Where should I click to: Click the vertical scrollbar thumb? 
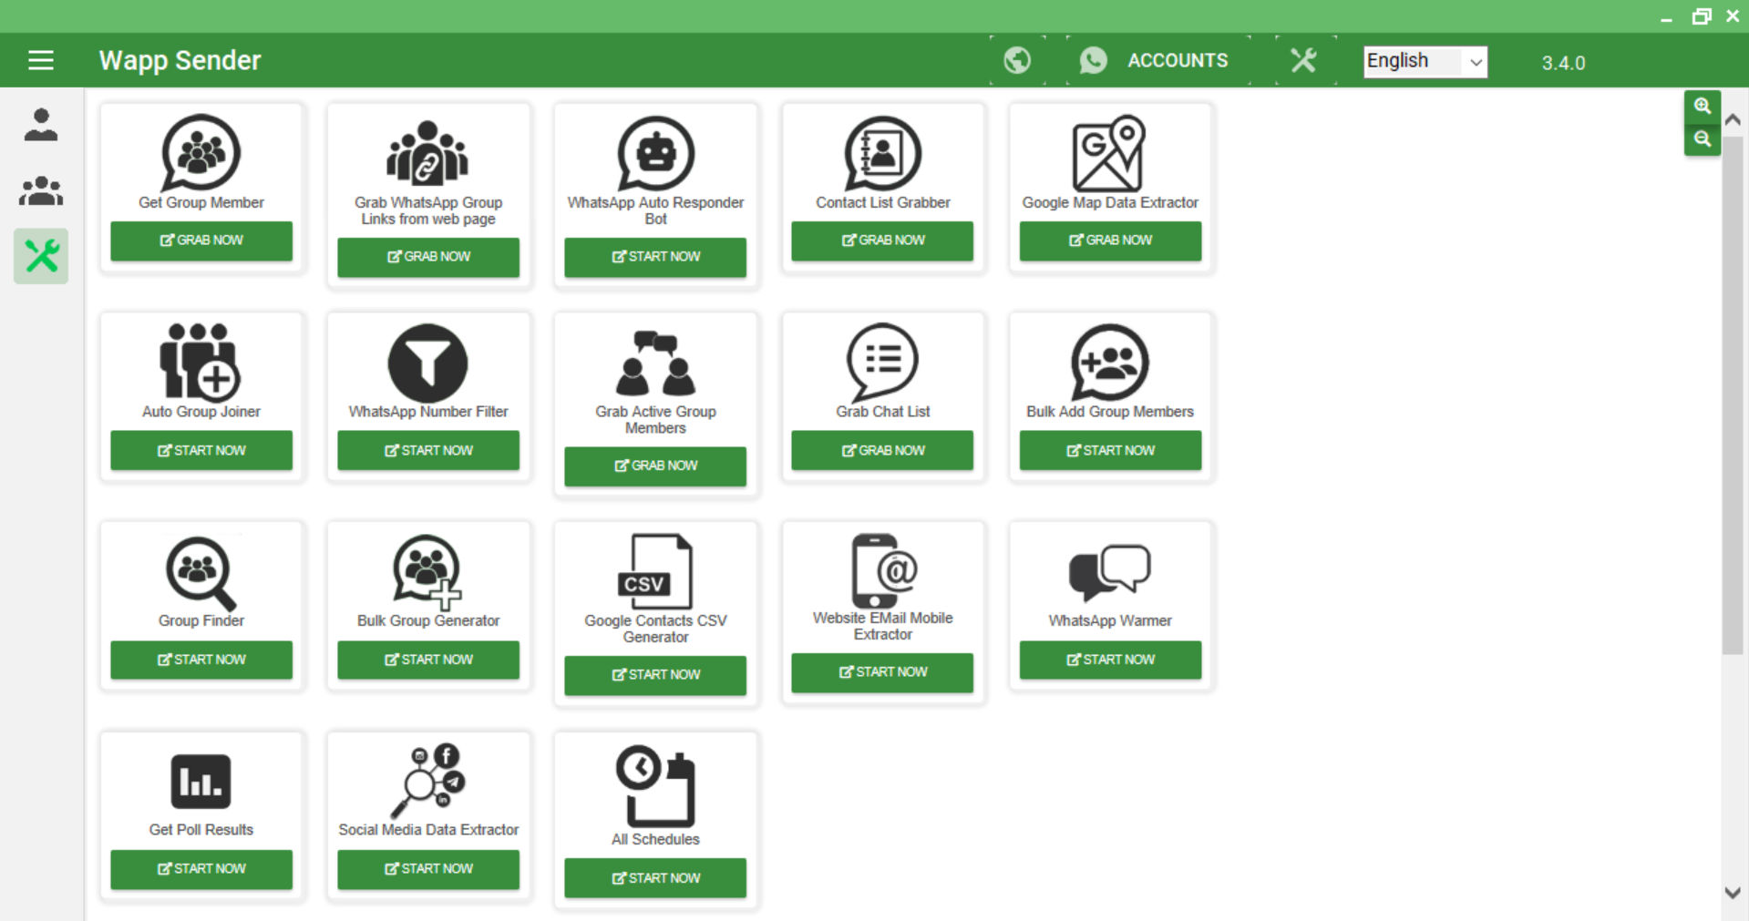[x=1733, y=394]
